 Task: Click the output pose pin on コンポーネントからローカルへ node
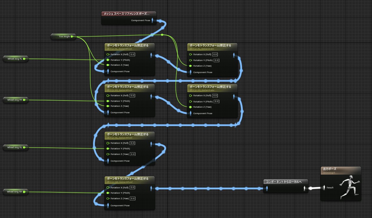click(305, 188)
